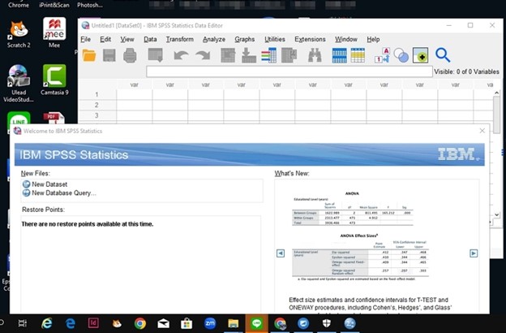Click the first var column header
506x333 pixels.
[x=135, y=84]
